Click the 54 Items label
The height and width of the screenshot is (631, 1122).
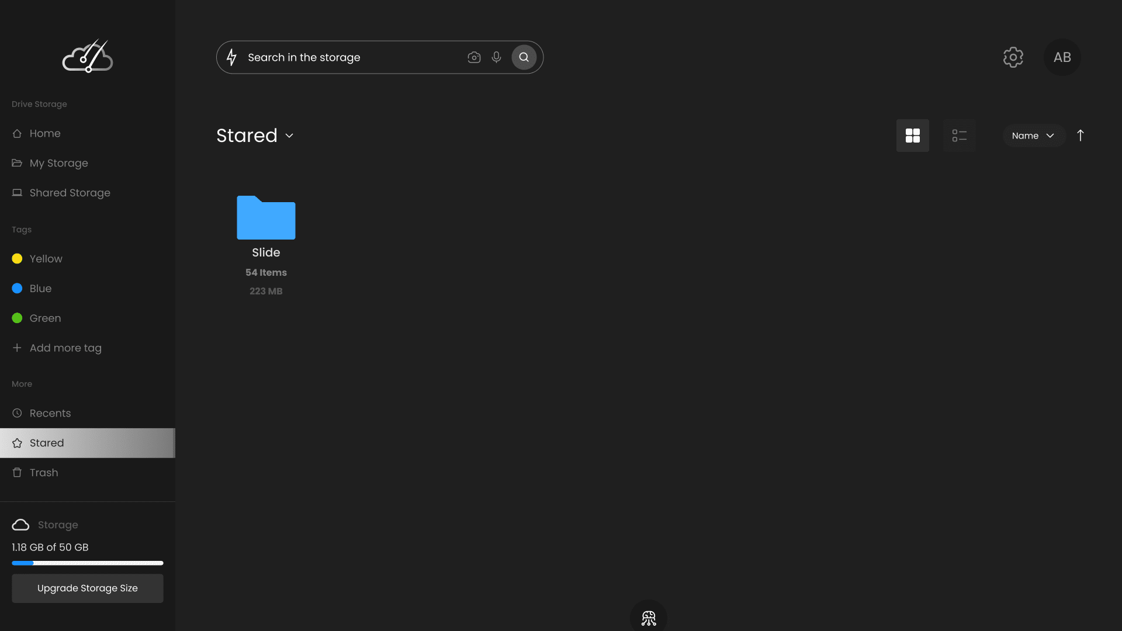[266, 272]
